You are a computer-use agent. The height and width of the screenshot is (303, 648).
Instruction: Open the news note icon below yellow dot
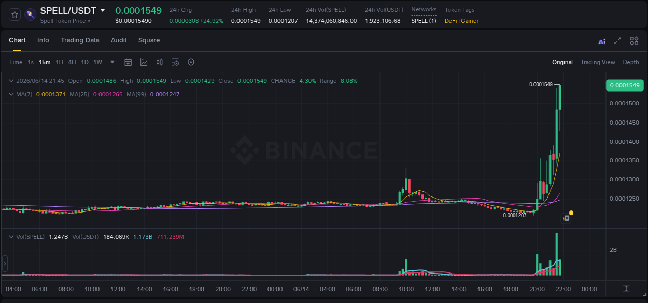(567, 219)
